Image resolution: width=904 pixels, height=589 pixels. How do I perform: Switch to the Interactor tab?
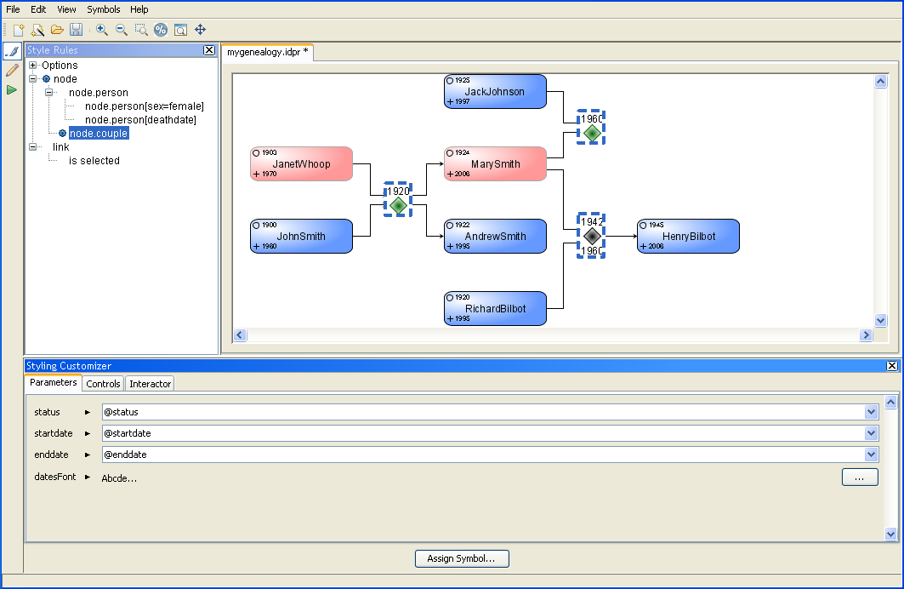coord(151,384)
